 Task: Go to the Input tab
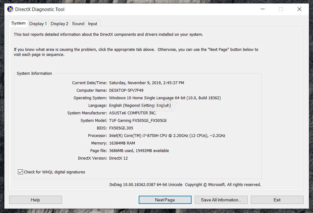tap(92, 24)
